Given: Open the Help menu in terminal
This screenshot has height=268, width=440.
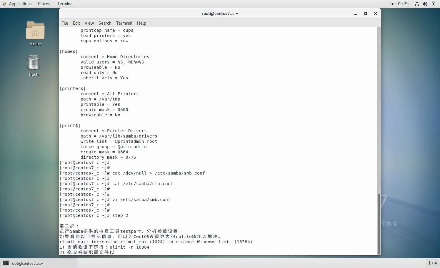Looking at the screenshot, I should [141, 23].
